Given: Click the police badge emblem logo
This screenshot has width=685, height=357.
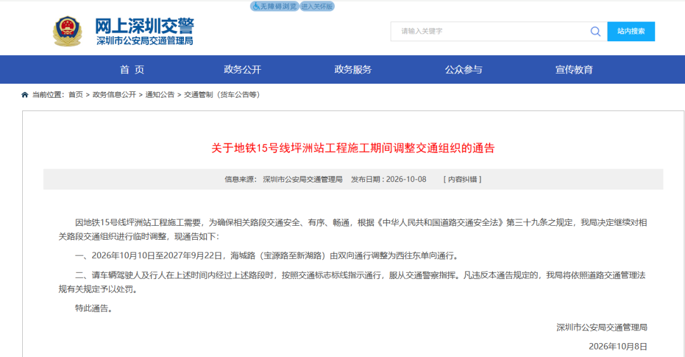Looking at the screenshot, I should click(x=67, y=31).
